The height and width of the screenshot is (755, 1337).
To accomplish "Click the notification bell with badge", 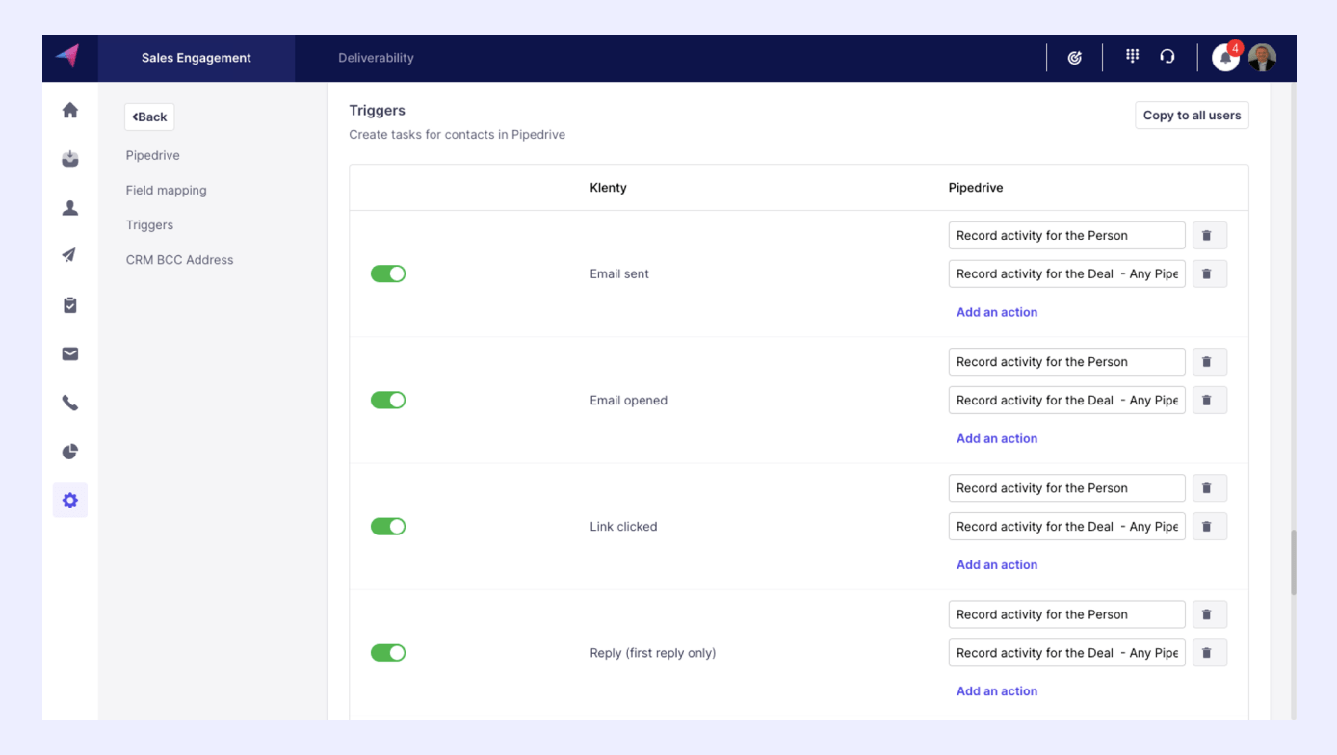I will pyautogui.click(x=1225, y=58).
